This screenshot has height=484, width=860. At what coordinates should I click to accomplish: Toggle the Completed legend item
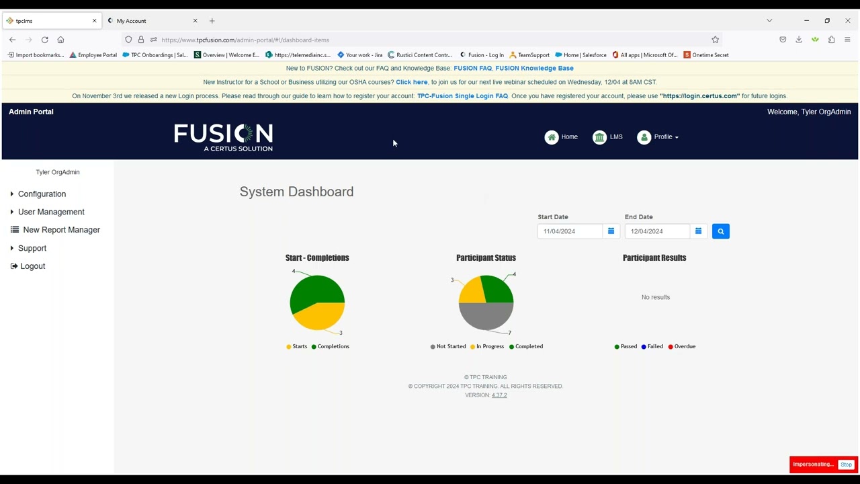pos(525,347)
